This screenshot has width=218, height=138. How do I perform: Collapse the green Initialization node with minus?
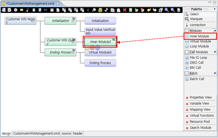pos(73,21)
